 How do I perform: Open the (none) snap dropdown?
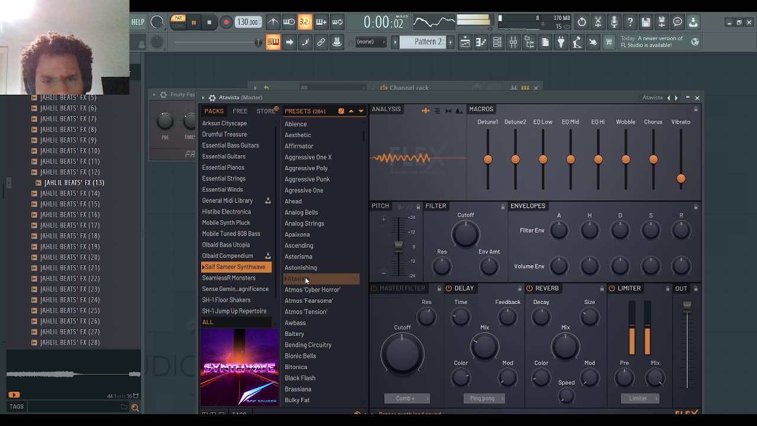370,42
